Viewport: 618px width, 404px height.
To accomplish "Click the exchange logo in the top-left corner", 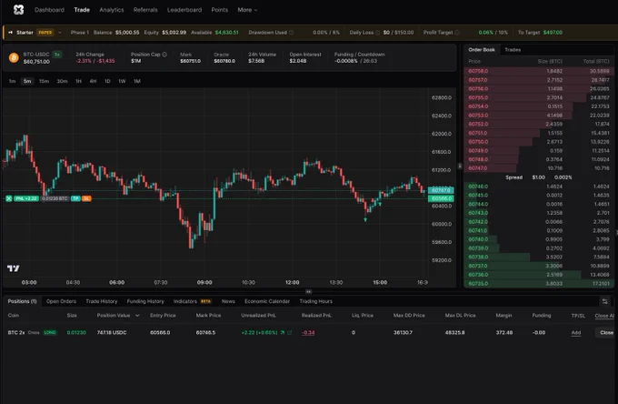I will pyautogui.click(x=18, y=10).
